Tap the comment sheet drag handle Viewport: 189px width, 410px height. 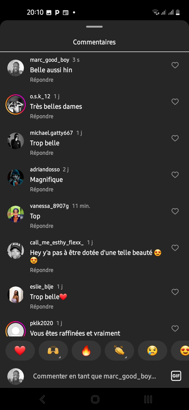(x=94, y=27)
